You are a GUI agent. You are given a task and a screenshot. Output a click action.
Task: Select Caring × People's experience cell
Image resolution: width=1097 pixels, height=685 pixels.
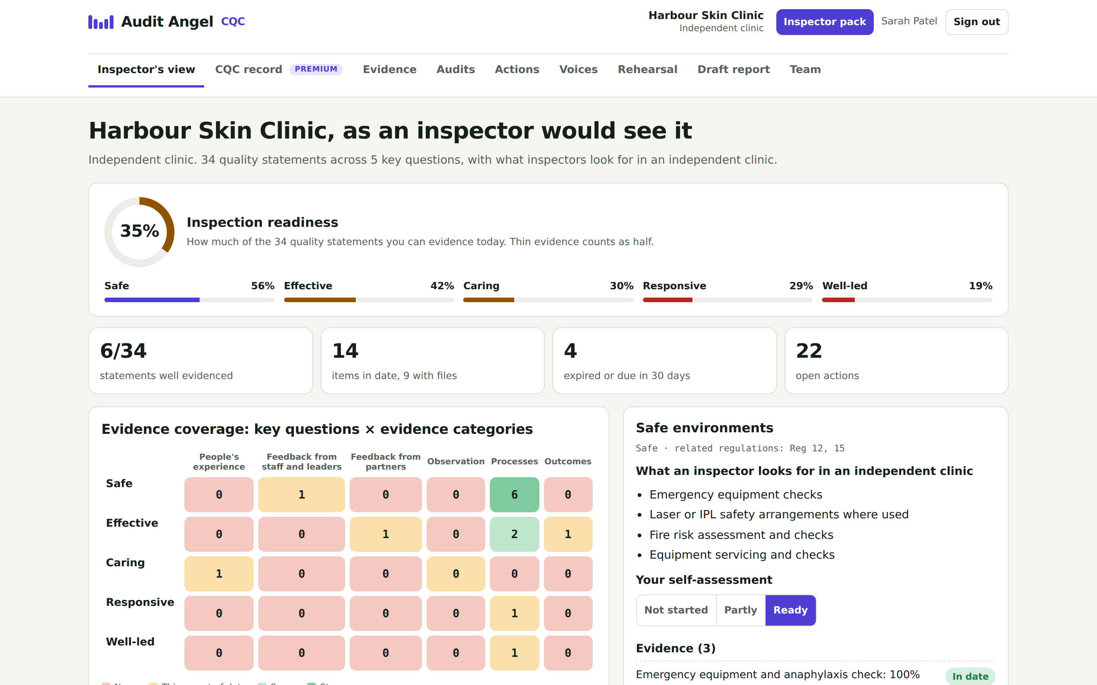tap(219, 574)
